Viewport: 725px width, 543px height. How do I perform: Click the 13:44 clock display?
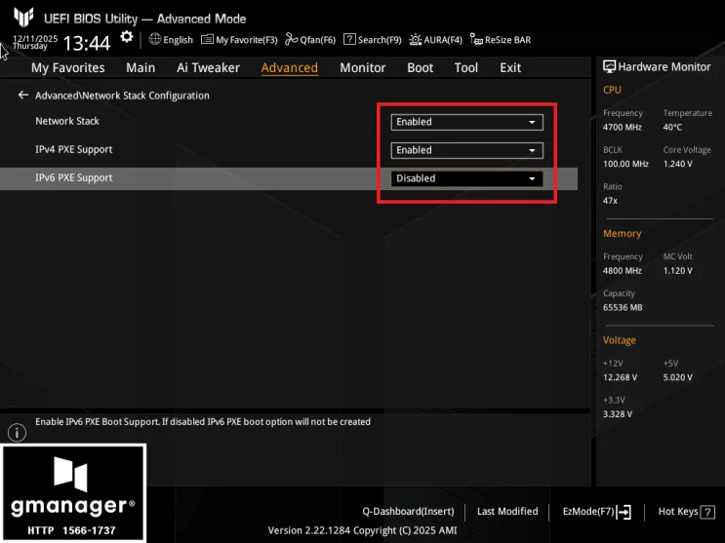87,44
